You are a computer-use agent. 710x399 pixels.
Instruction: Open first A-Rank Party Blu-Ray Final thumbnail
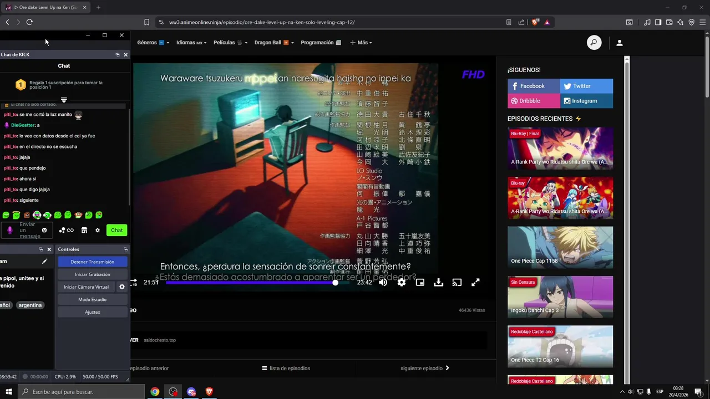pos(560,149)
